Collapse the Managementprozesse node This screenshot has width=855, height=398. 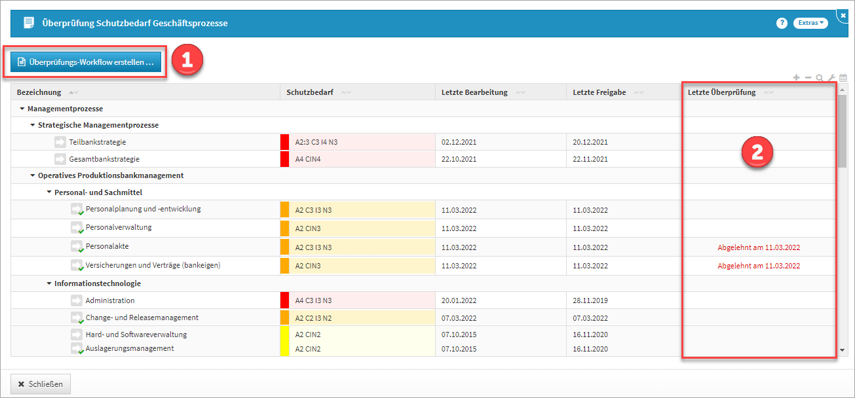tap(22, 109)
